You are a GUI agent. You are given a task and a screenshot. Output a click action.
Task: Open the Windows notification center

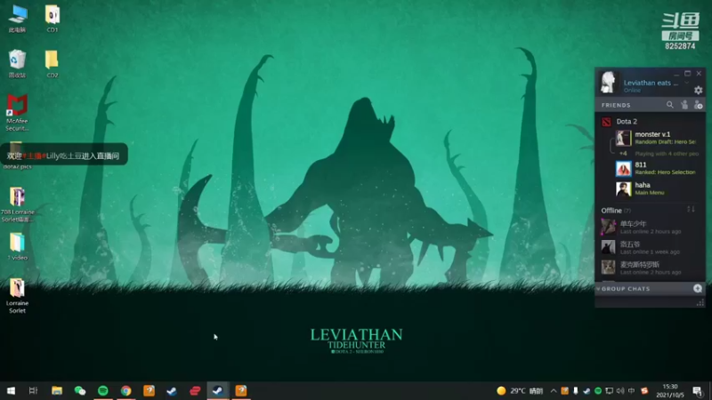pyautogui.click(x=698, y=390)
